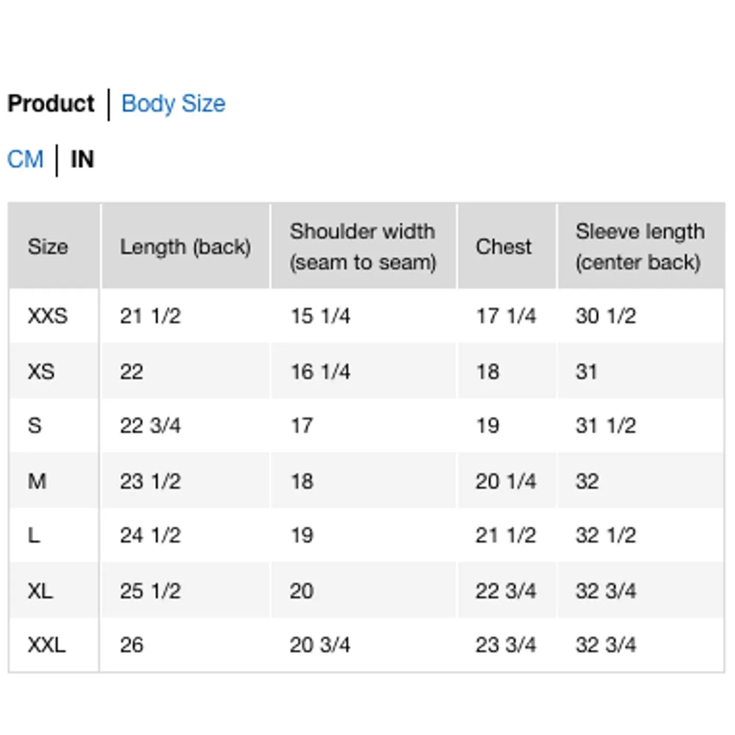Click the S size row label
Viewport: 735px width, 735px height.
(35, 426)
